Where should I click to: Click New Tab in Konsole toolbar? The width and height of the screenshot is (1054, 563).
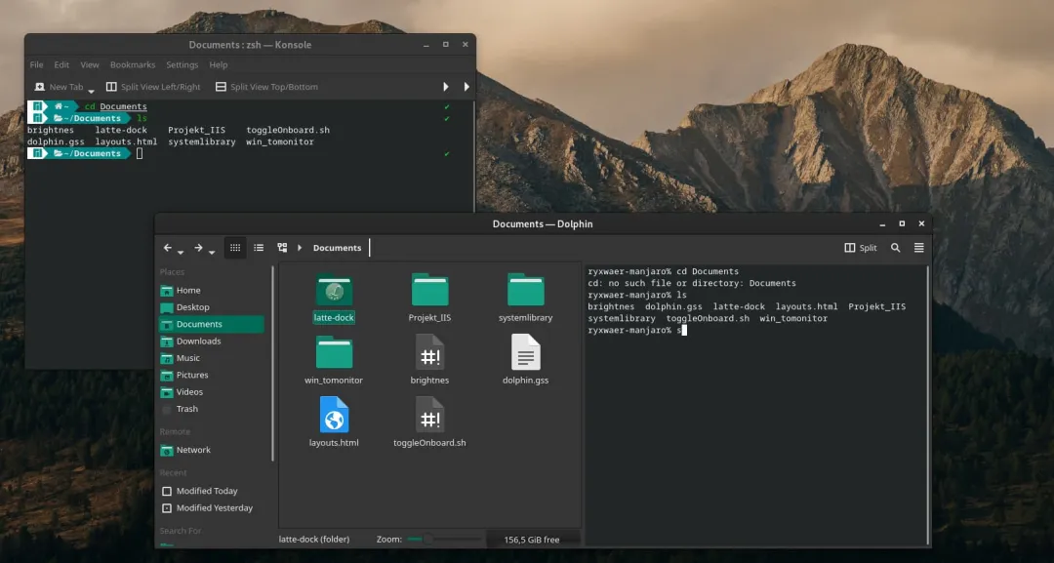(x=60, y=87)
